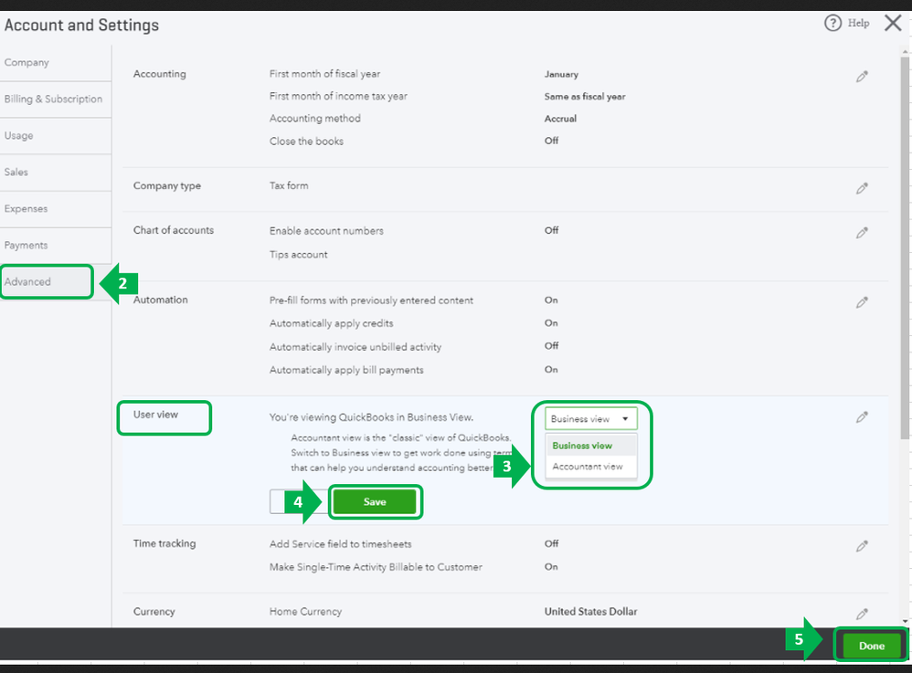
Task: Click the Done button
Action: click(871, 646)
